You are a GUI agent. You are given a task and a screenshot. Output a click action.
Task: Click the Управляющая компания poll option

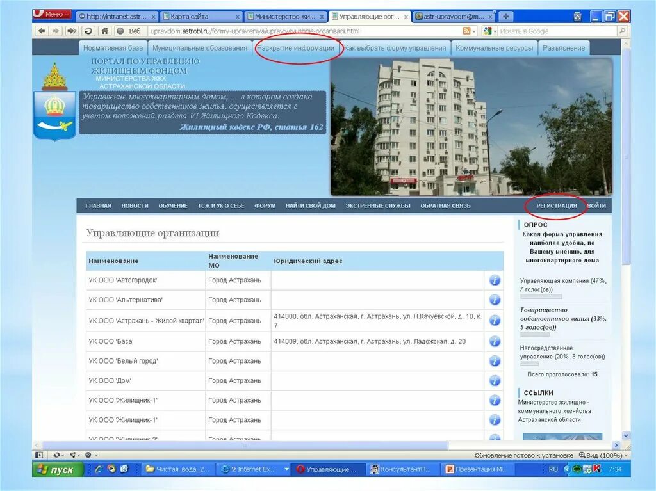click(562, 285)
